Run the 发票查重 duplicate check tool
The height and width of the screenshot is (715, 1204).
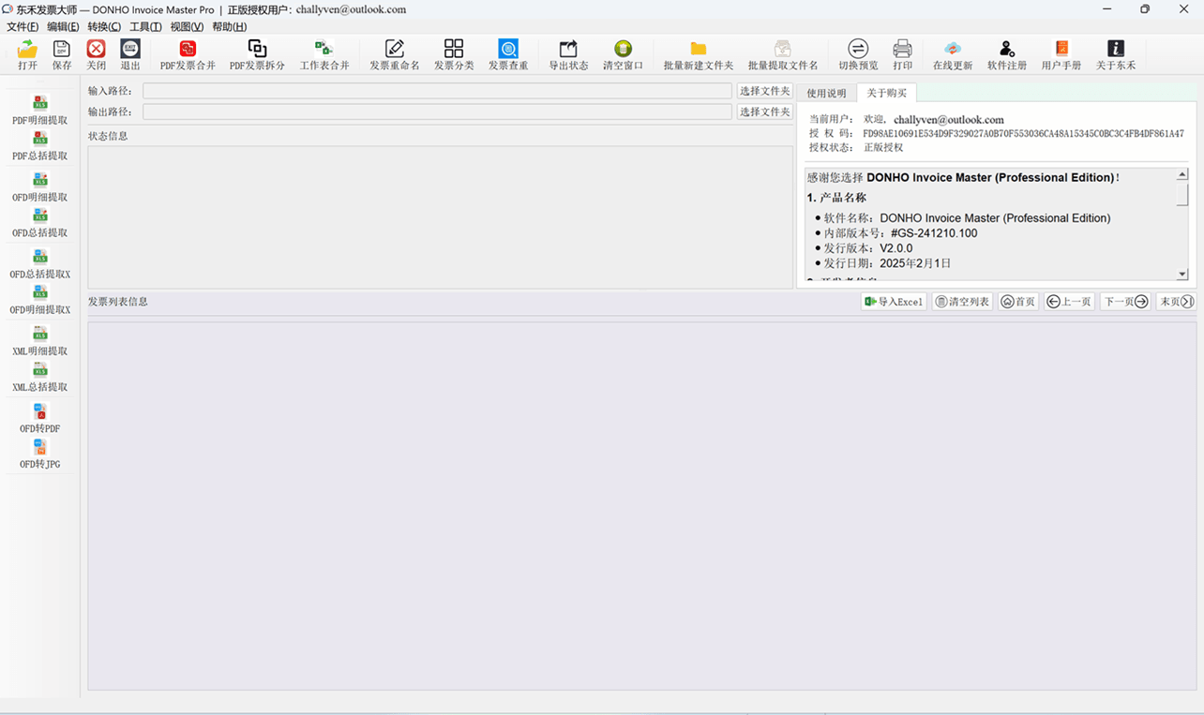click(x=508, y=55)
